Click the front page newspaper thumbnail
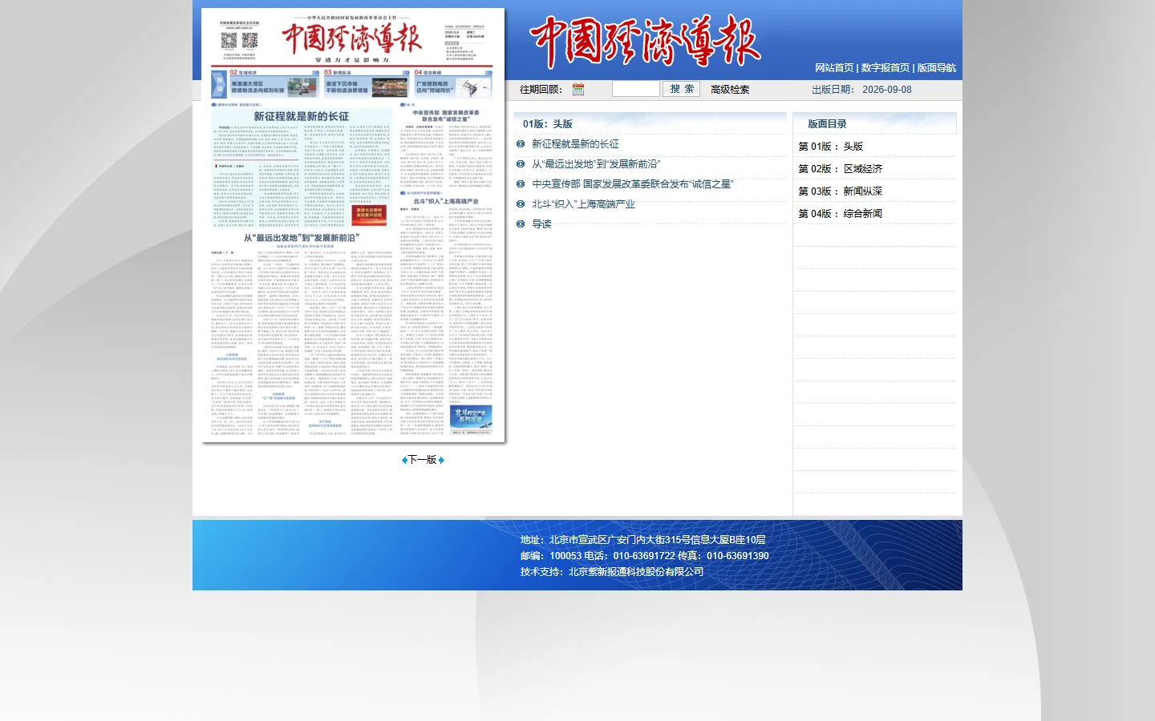 [353, 224]
